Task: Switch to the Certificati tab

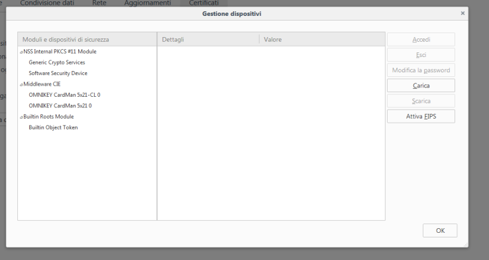Action: point(203,3)
